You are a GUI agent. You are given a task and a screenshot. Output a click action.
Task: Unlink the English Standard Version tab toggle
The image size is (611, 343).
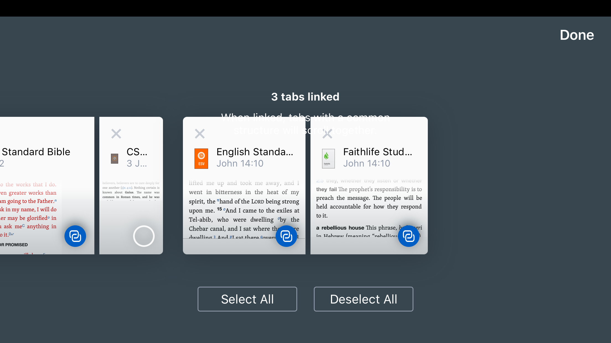(x=286, y=236)
